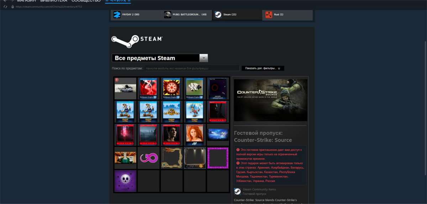Expand the 'Все предметы Steam' dropdown arrow

coord(204,58)
